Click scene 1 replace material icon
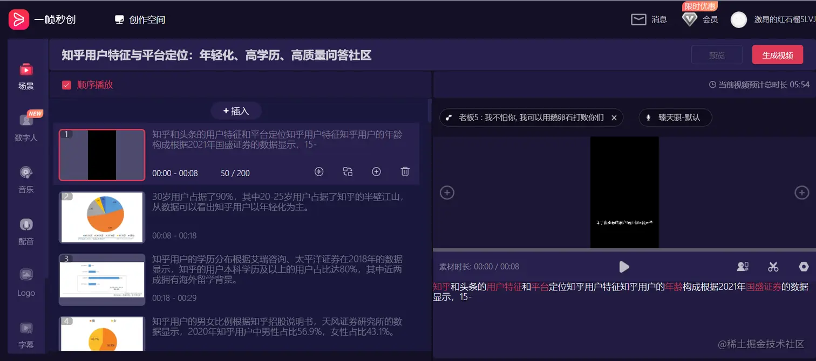Viewport: 816px width, 361px height. coord(348,171)
